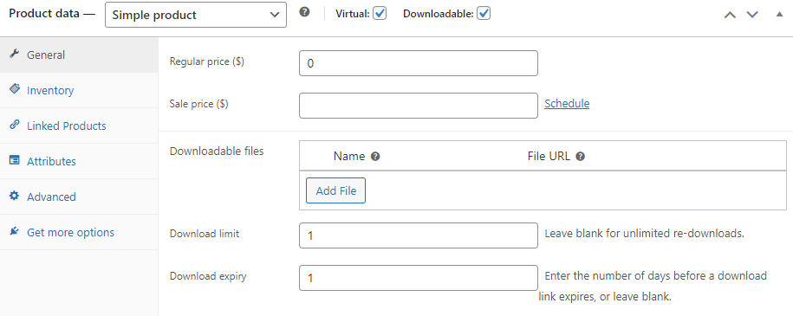Focus the Download limit input field
Screen dimensions: 793x316
click(x=419, y=235)
